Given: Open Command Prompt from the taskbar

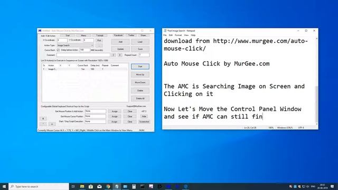Looking at the screenshot, I should click(x=143, y=186).
